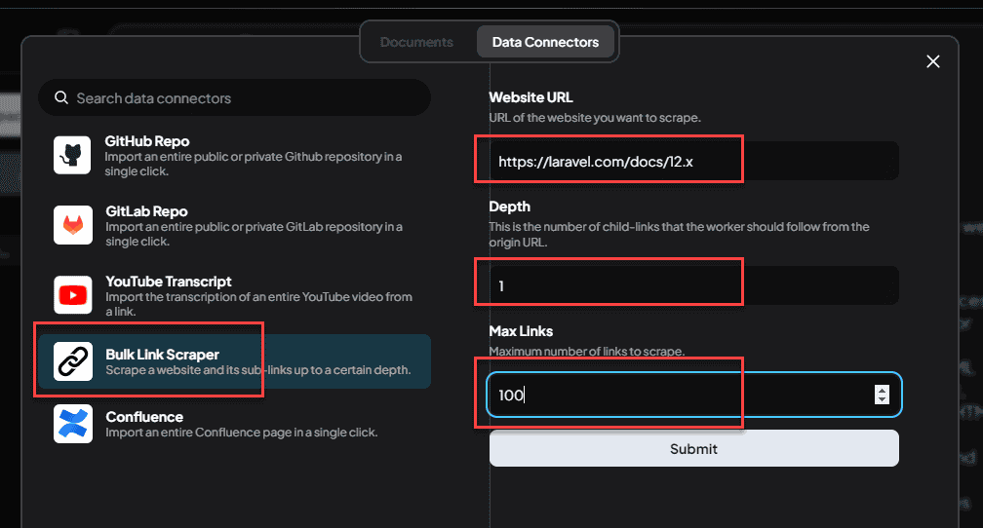Click the Depth input field
The width and height of the screenshot is (983, 528).
(694, 285)
